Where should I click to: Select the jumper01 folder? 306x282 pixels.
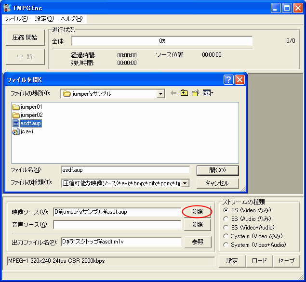point(31,107)
